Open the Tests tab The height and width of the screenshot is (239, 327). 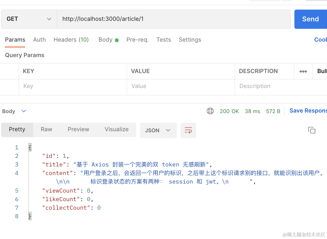pyautogui.click(x=163, y=40)
